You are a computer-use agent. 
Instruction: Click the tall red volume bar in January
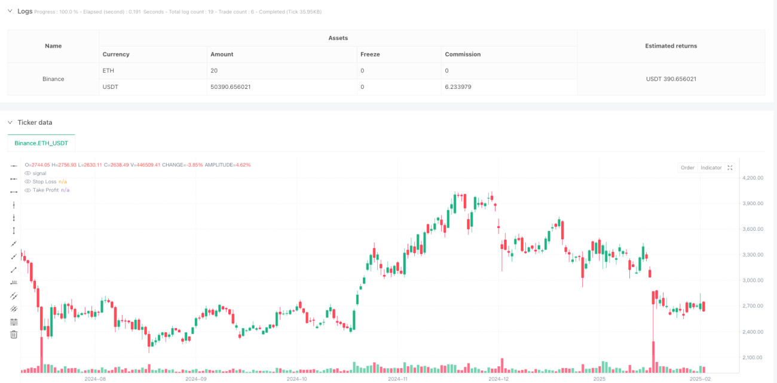coord(654,357)
